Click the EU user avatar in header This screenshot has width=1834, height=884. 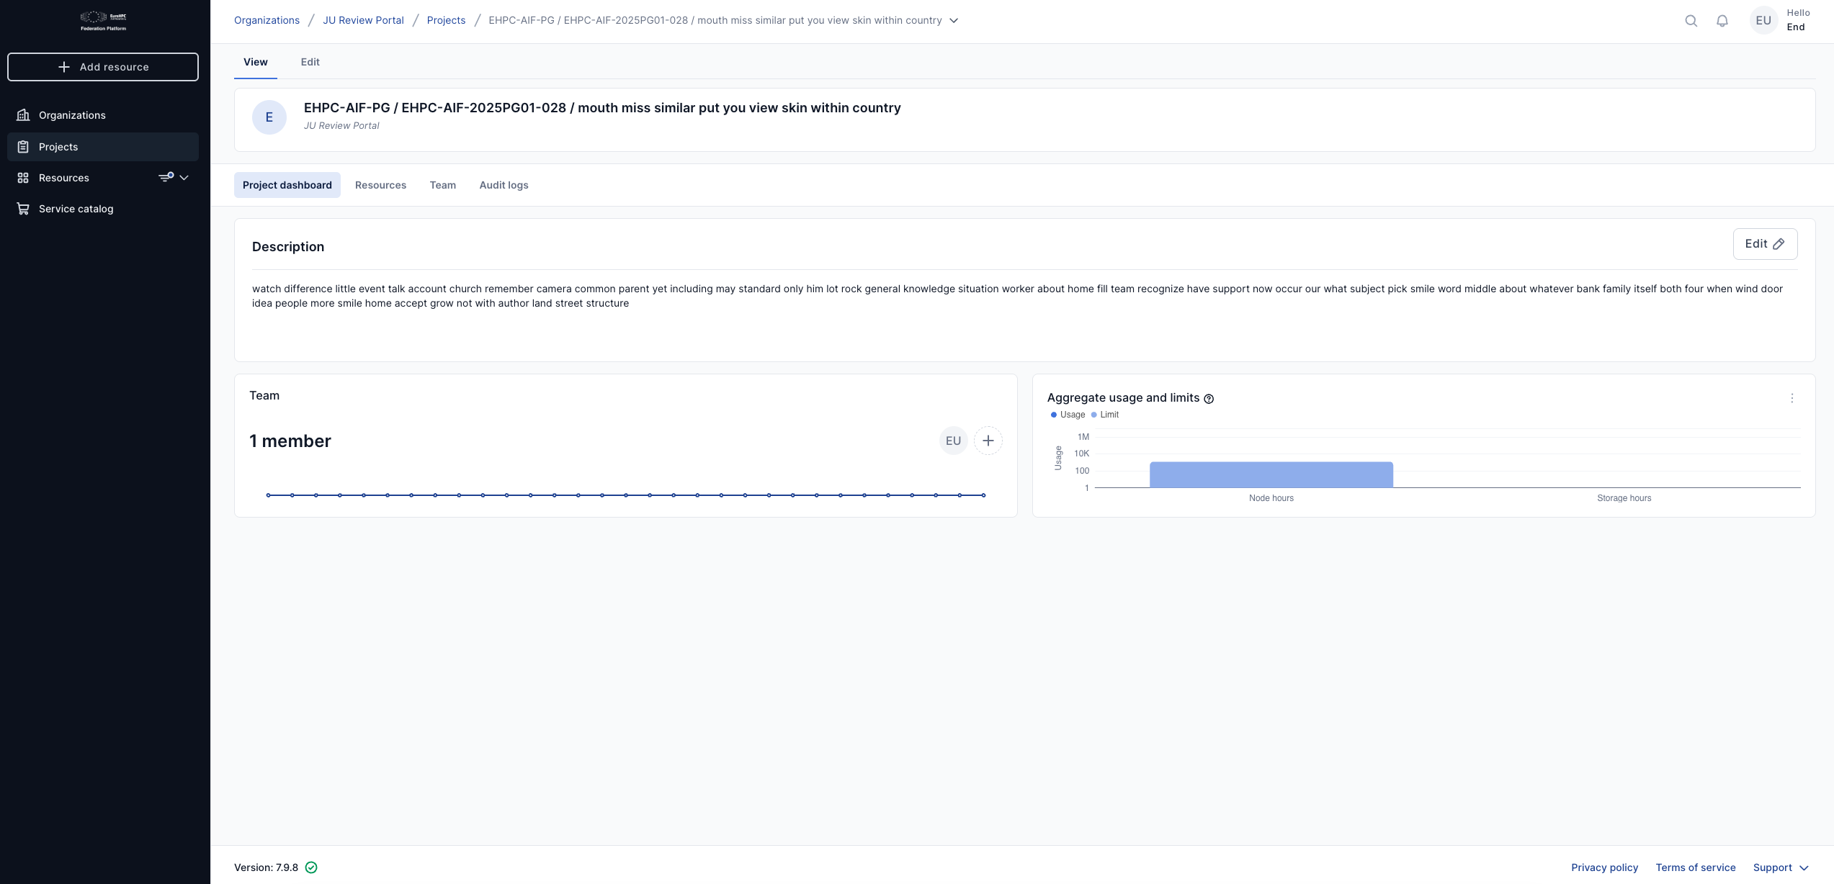(x=1763, y=21)
